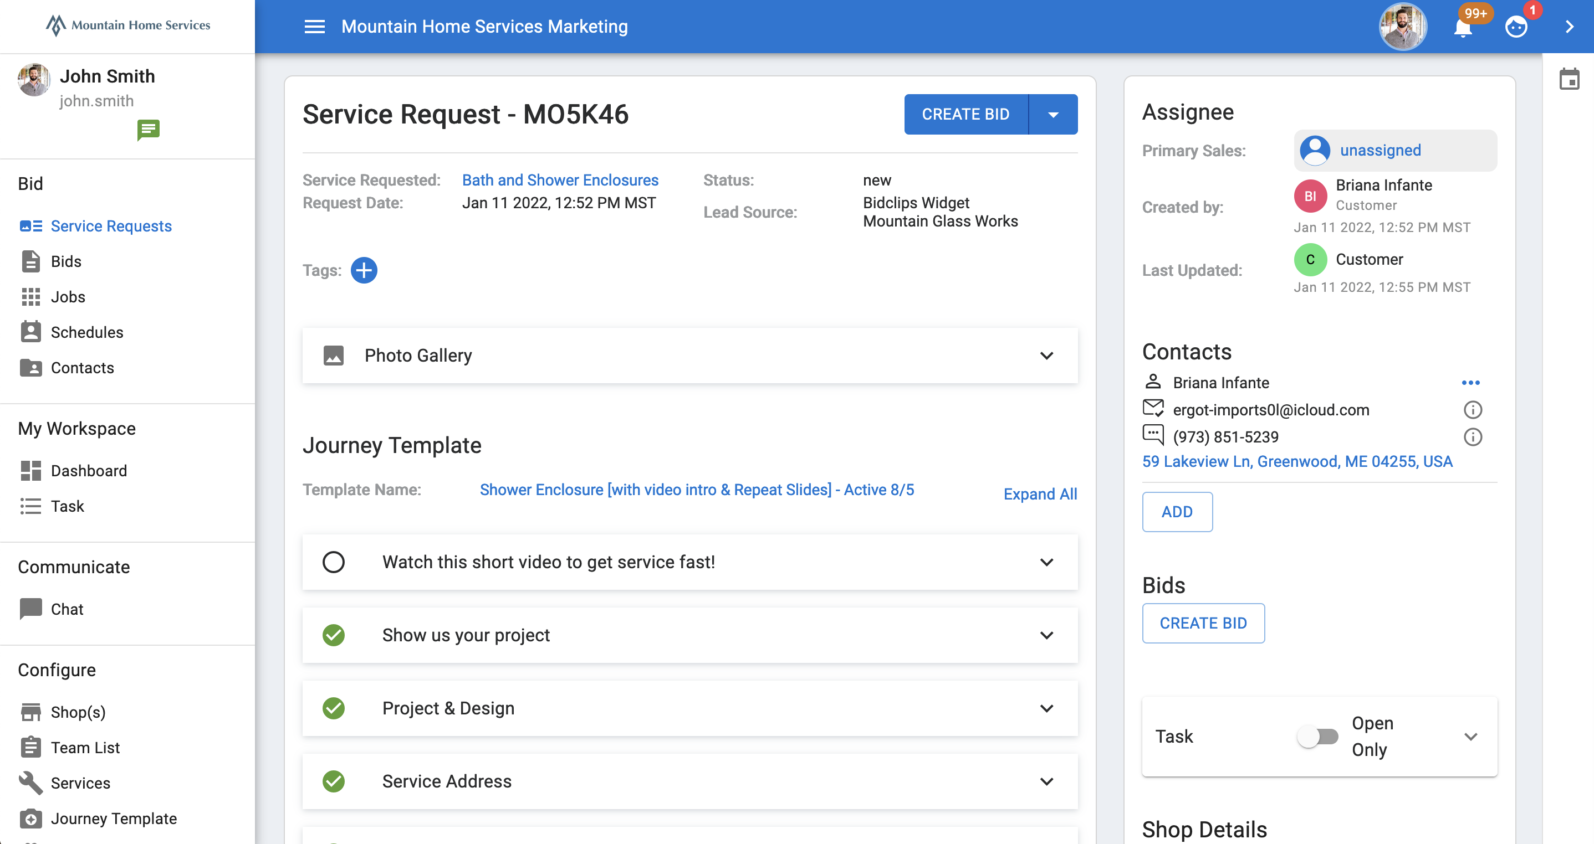
Task: Go to Bids in the sidebar
Action: pos(65,261)
